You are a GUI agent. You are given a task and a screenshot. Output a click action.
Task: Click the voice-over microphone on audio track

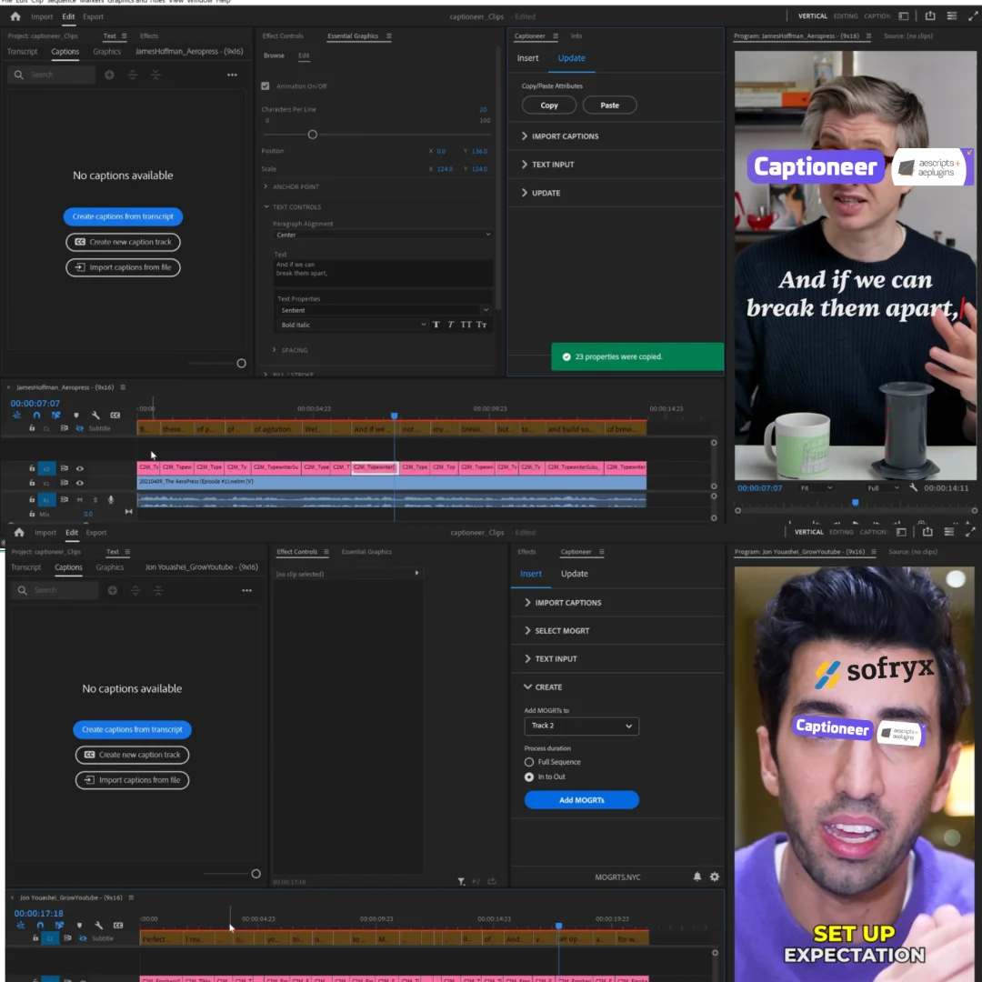tap(111, 499)
